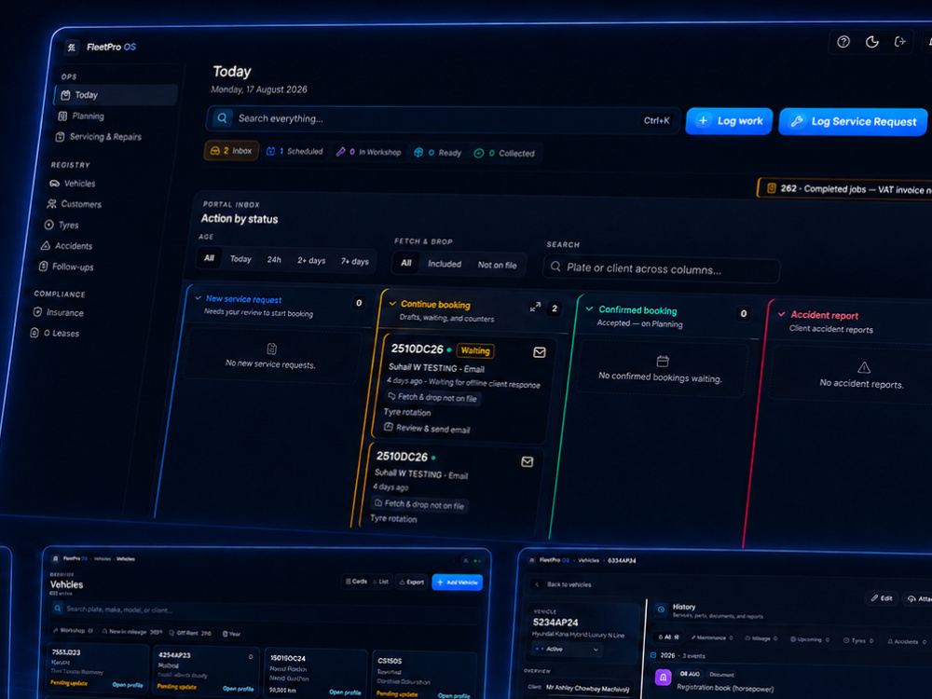
Task: Click the Leases document icon
Action: (x=34, y=333)
